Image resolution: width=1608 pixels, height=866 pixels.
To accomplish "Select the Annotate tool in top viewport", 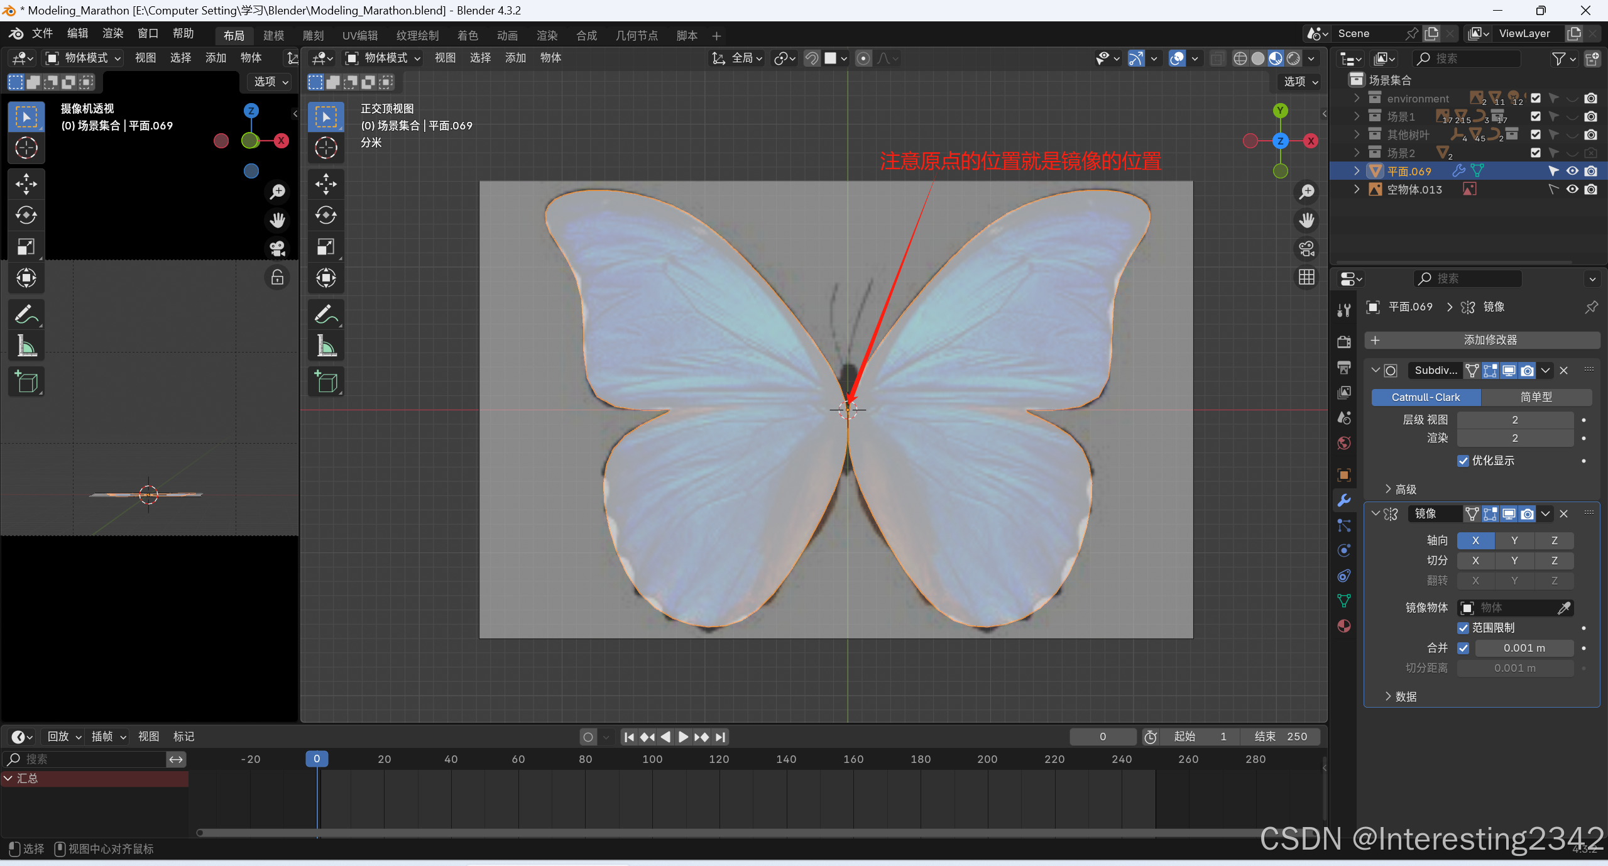I will point(325,314).
